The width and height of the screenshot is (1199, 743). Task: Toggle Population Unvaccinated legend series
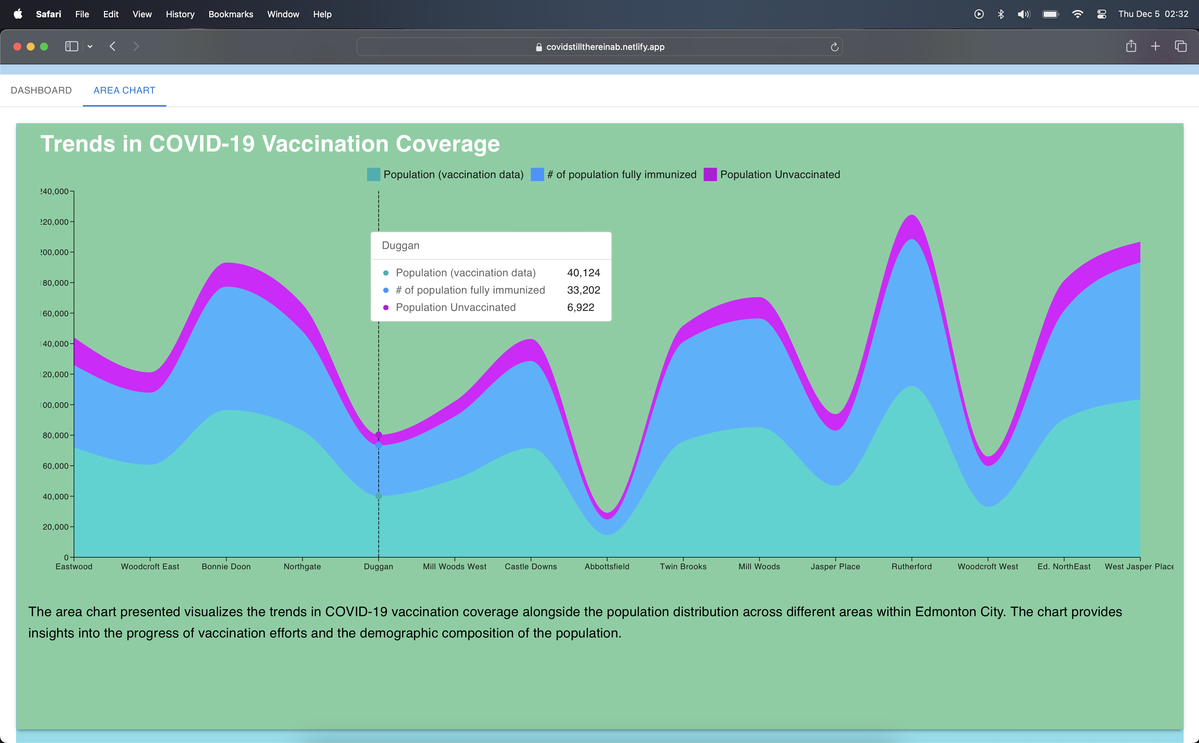point(779,174)
